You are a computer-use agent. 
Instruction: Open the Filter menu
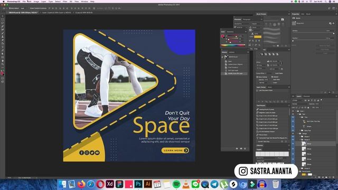(65, 2)
